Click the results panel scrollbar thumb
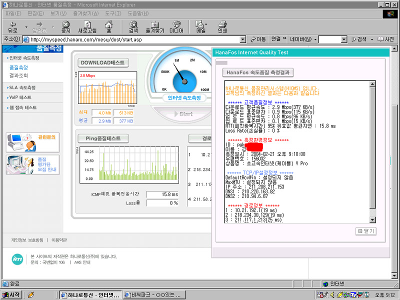Screen dimensions: 400x300 (x=372, y=148)
